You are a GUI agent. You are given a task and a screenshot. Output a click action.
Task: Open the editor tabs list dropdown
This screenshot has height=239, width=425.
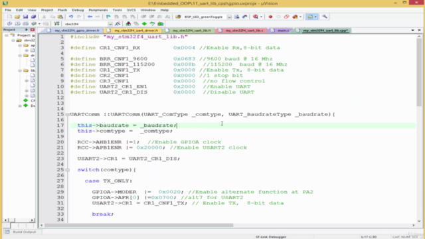tap(412, 31)
